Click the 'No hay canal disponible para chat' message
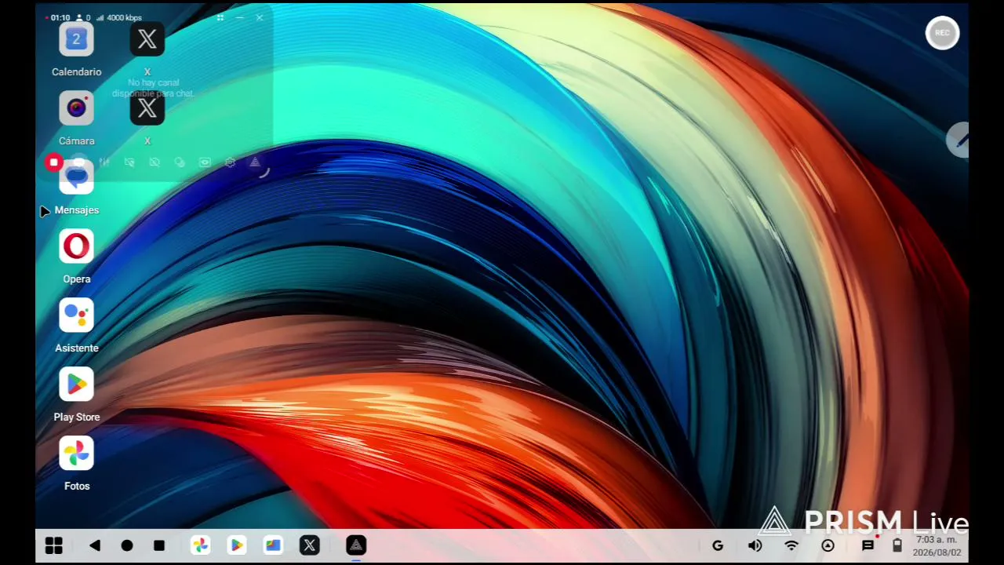The height and width of the screenshot is (565, 1004). (153, 88)
